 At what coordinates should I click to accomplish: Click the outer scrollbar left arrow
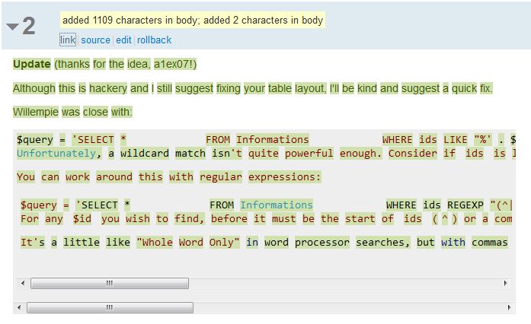coord(19,307)
